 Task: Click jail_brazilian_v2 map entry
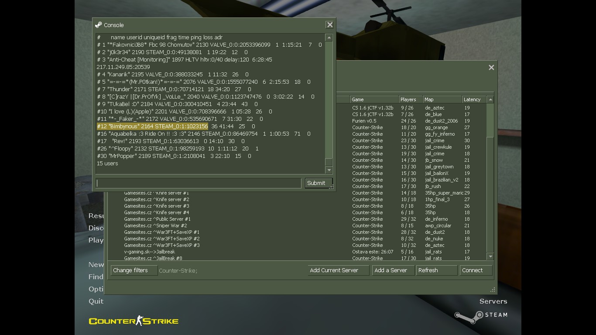click(x=442, y=180)
